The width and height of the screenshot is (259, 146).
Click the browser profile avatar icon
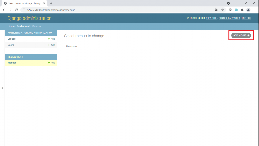248,10
